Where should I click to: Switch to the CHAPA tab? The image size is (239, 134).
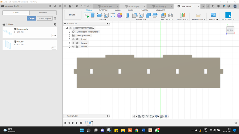pos(130,10)
